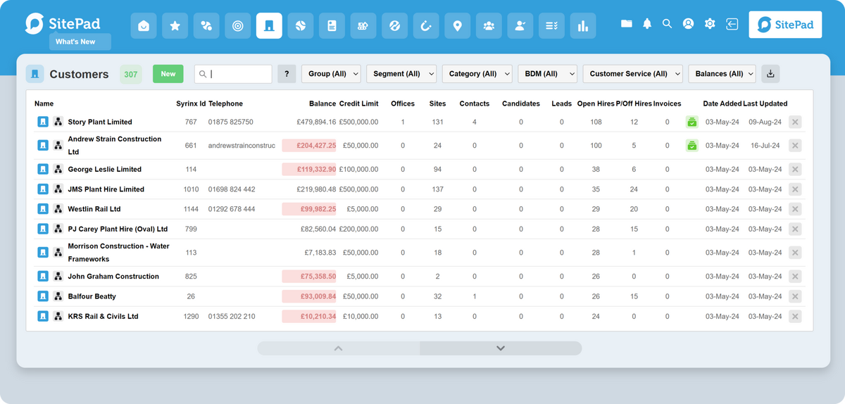Image resolution: width=845 pixels, height=404 pixels.
Task: Open the bar chart reports icon
Action: 582,26
